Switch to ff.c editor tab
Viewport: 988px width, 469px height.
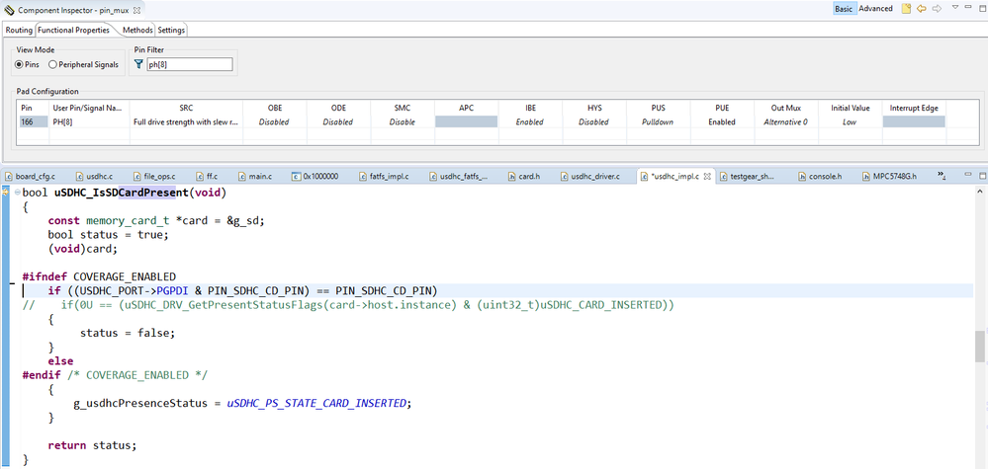click(x=208, y=177)
